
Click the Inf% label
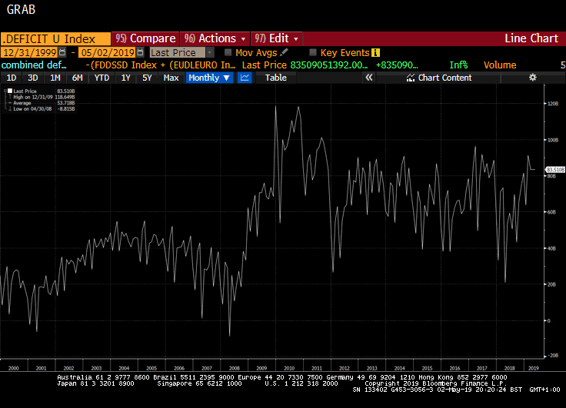pyautogui.click(x=458, y=65)
